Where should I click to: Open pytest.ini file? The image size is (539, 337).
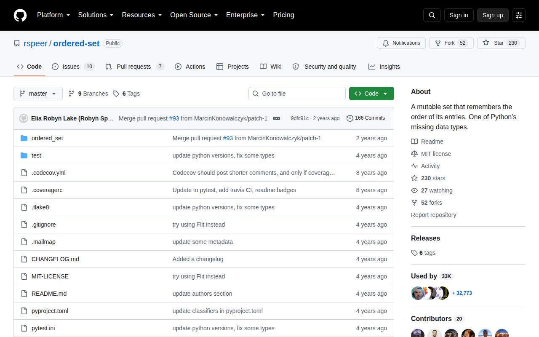coord(44,328)
